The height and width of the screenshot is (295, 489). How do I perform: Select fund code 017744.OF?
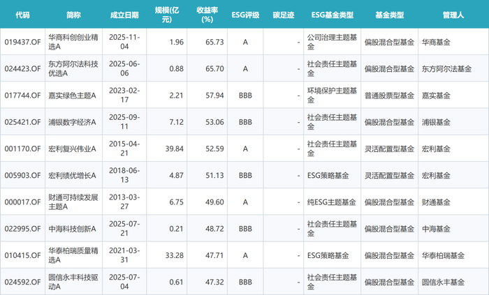[x=22, y=96]
